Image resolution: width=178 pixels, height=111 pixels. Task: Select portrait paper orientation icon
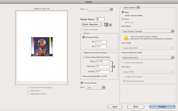[106, 25]
